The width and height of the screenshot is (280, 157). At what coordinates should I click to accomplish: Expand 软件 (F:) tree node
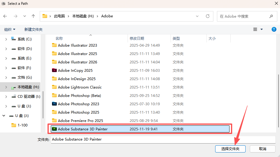6,68
